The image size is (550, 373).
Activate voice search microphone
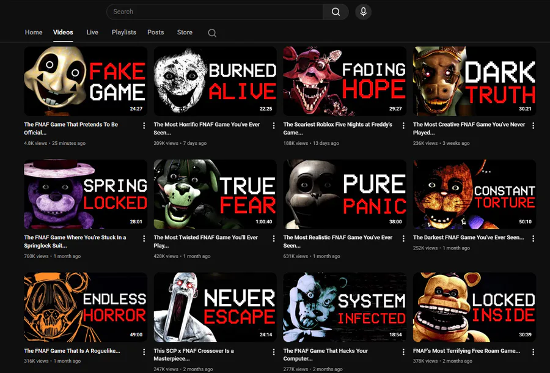click(364, 12)
